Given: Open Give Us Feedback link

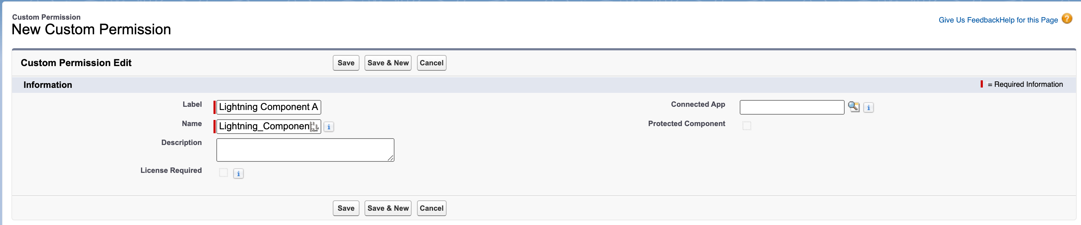Looking at the screenshot, I should (969, 20).
